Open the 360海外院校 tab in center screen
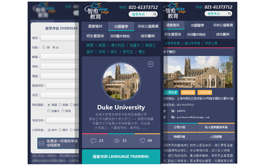The width and height of the screenshot is (259, 168). (x=121, y=36)
